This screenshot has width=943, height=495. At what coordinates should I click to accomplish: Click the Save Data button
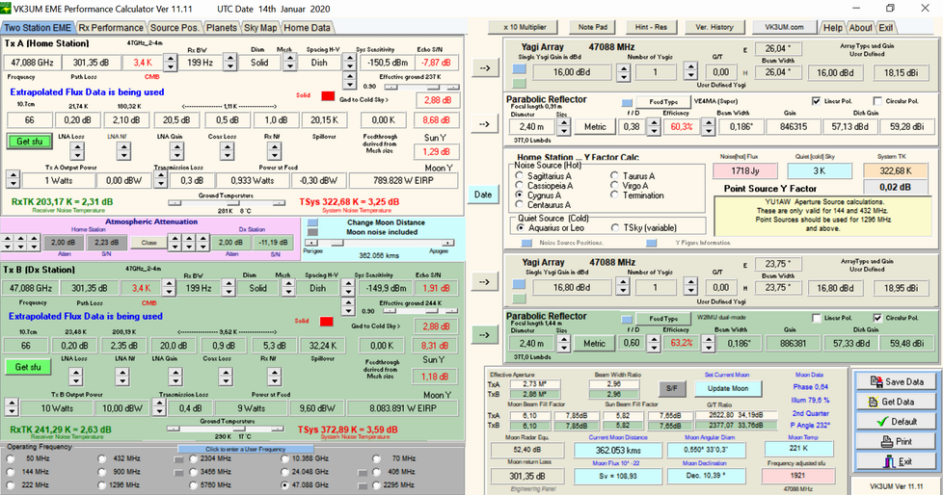896,381
